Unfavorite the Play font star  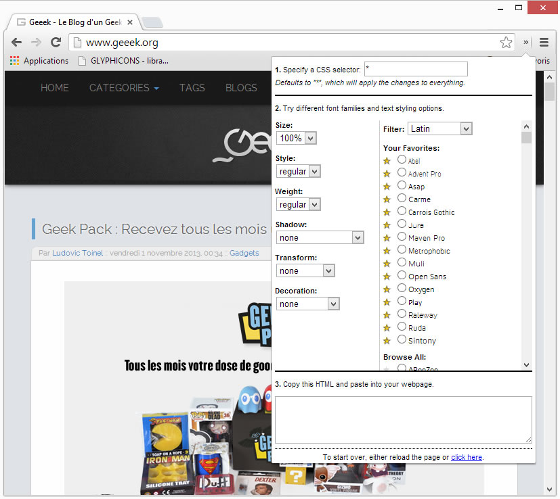[x=387, y=302]
